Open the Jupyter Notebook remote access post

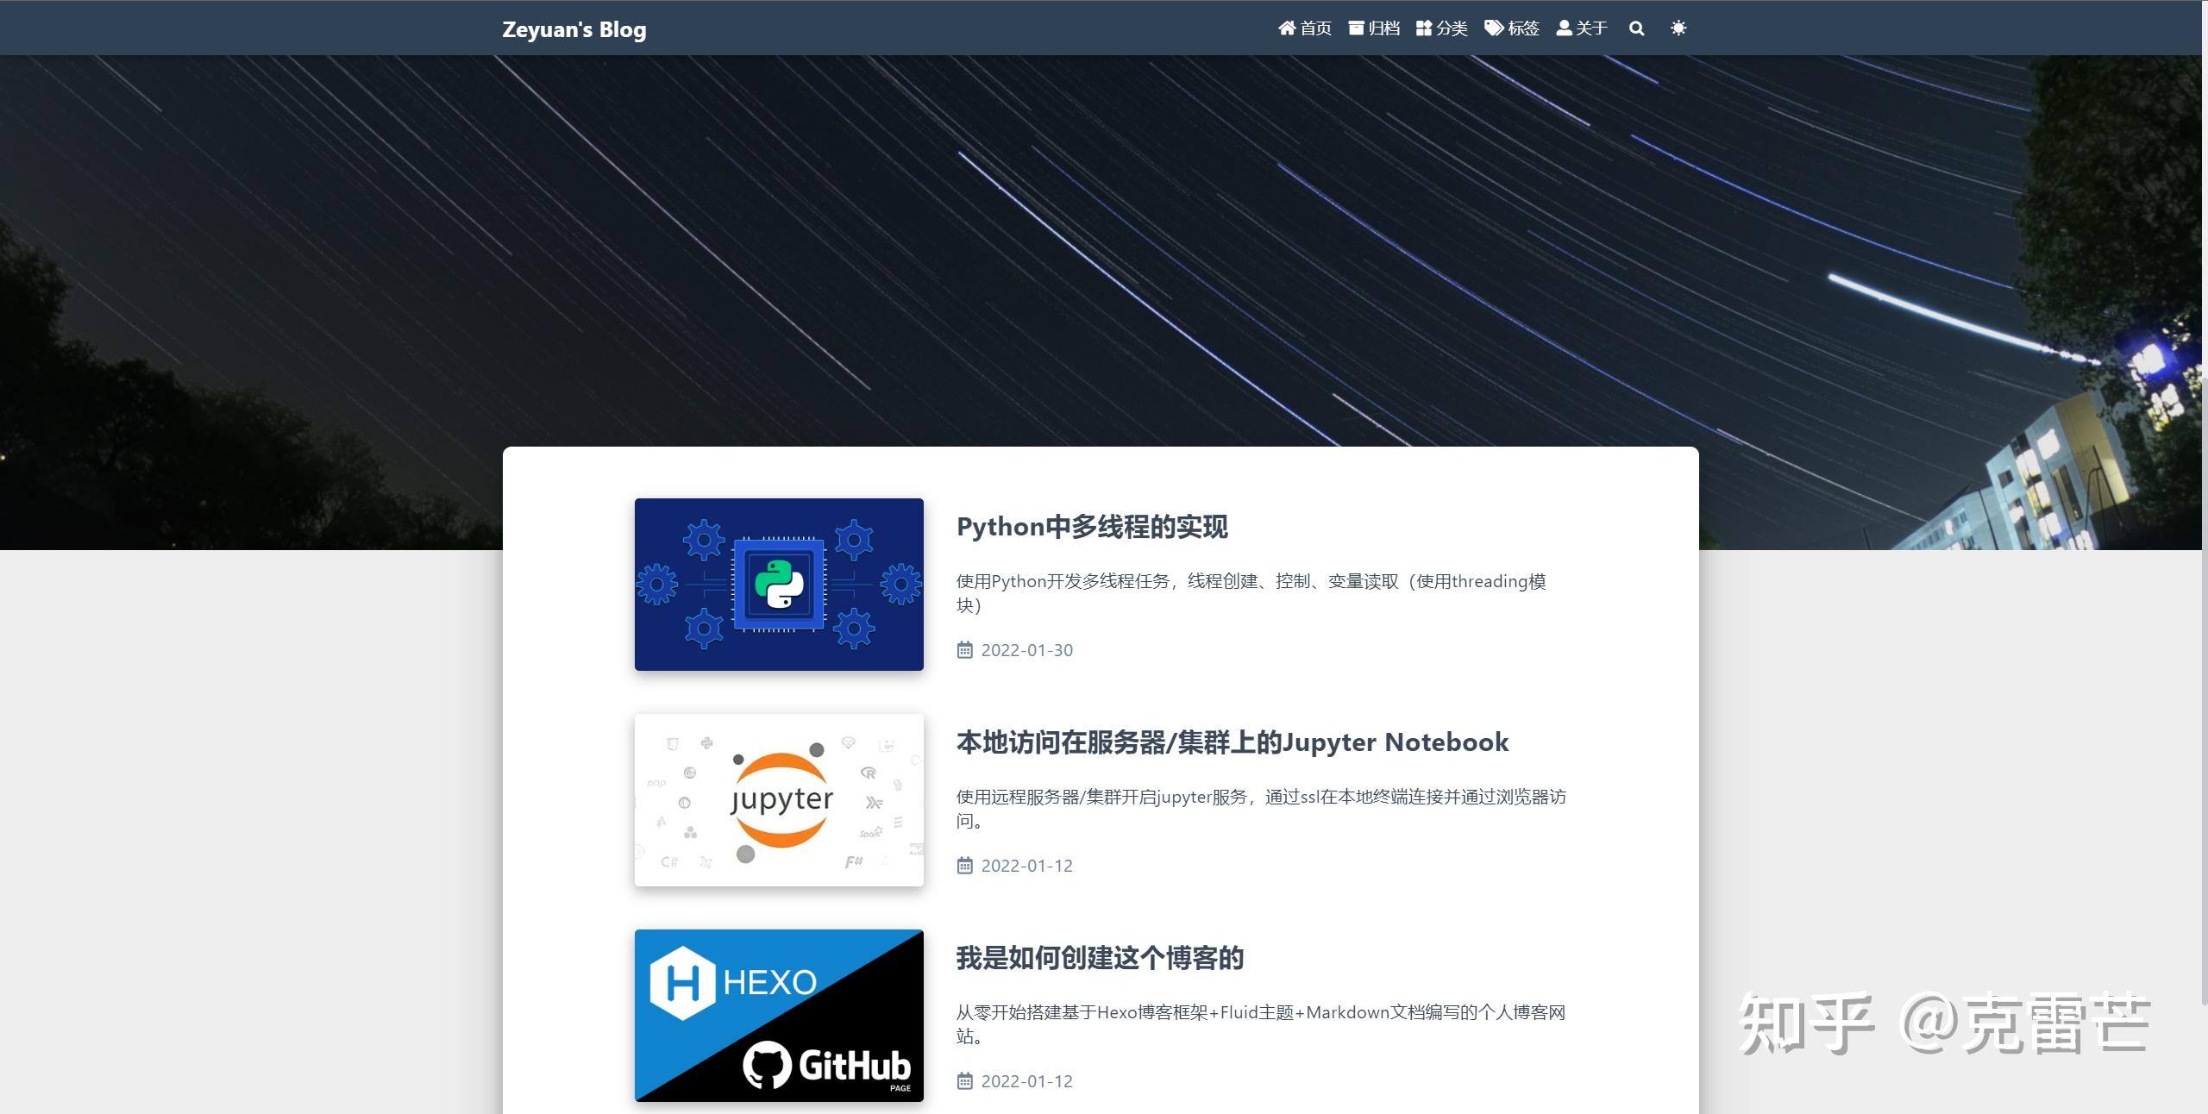[1233, 742]
